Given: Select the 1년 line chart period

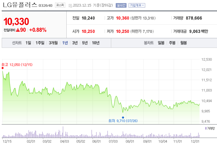Looking at the screenshot, I should coord(65,43).
